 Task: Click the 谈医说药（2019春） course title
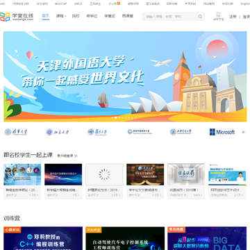tap(184, 190)
